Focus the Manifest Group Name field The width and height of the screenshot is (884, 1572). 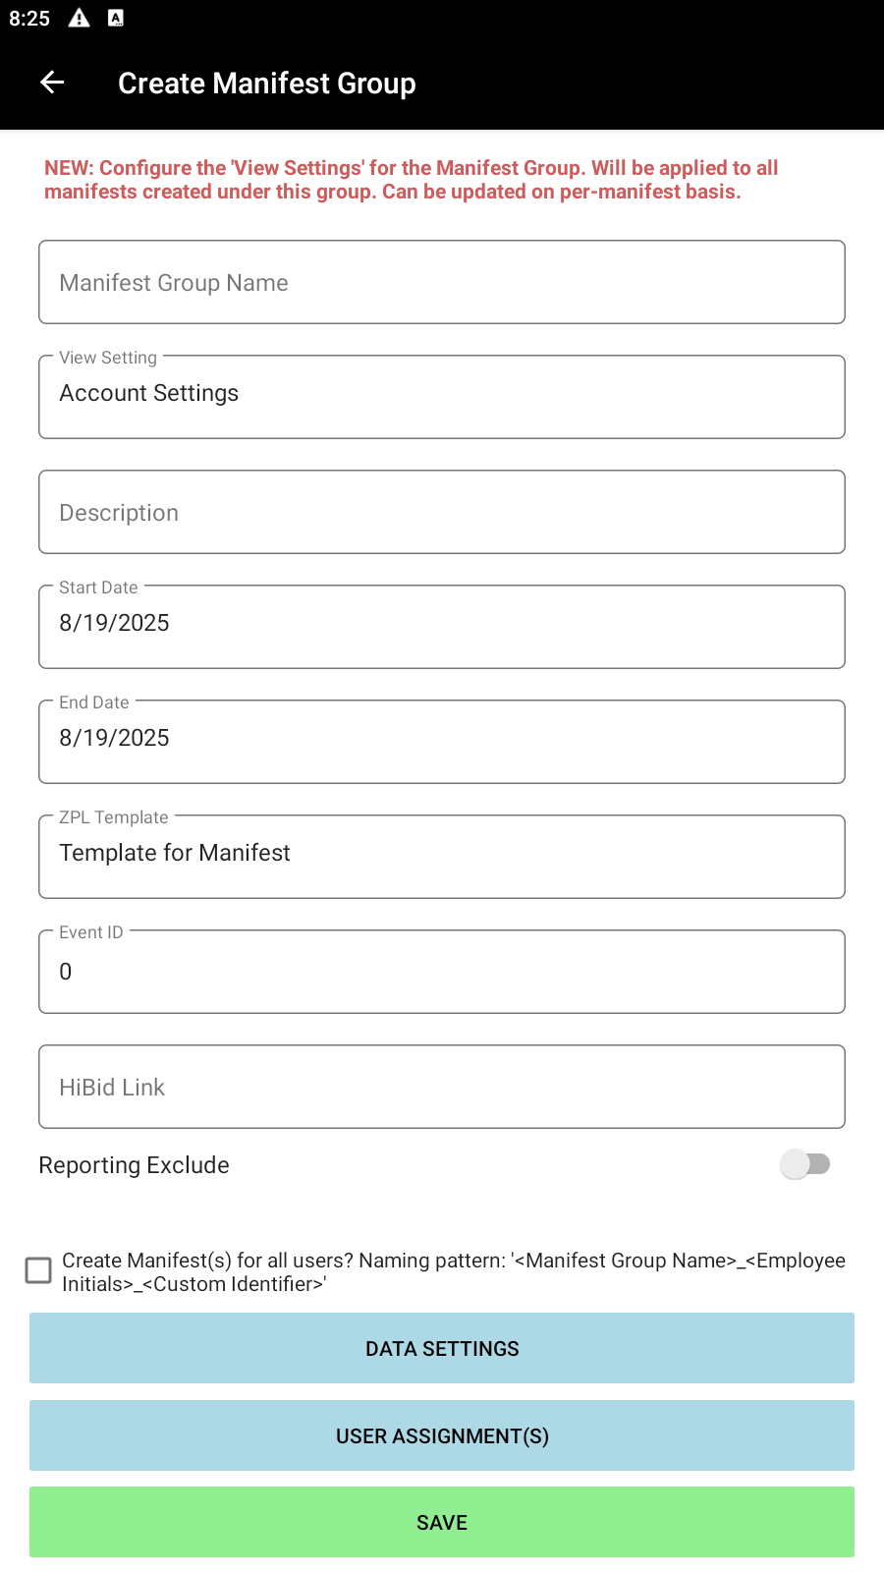tap(442, 282)
